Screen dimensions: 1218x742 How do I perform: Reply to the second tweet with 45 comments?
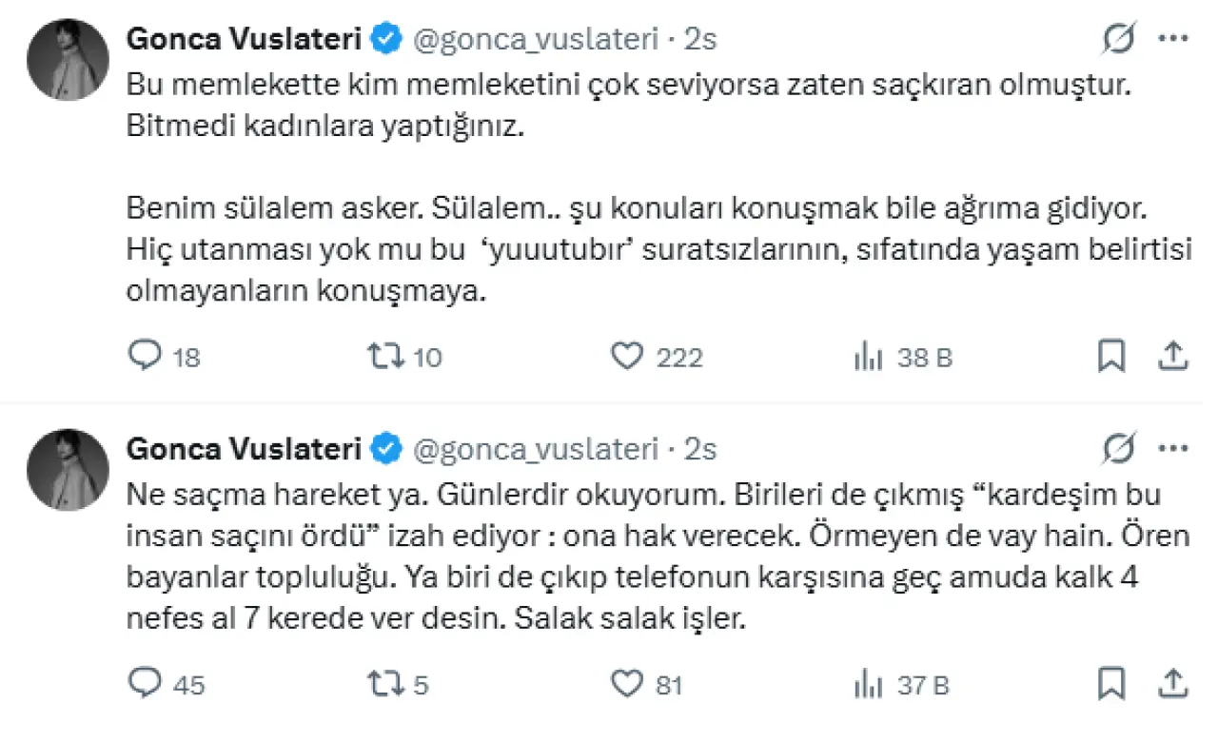point(146,683)
